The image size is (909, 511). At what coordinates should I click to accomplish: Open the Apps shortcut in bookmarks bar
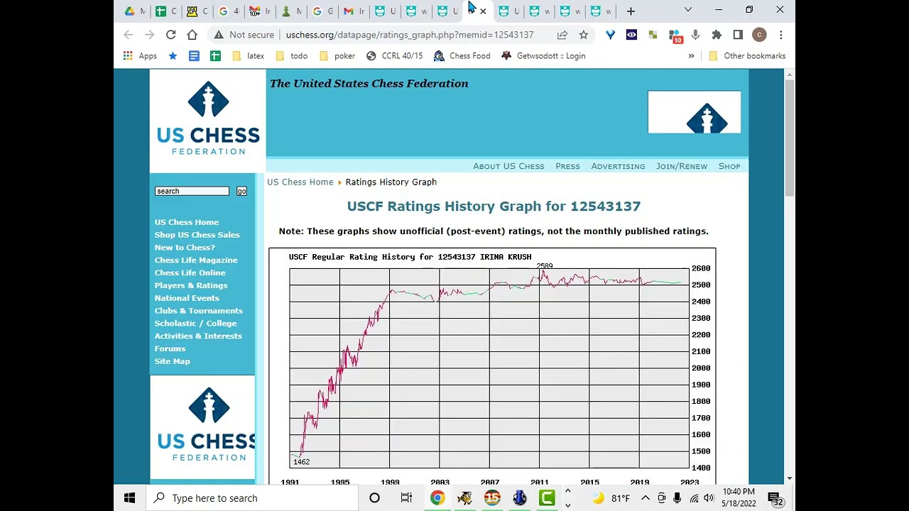click(x=140, y=56)
